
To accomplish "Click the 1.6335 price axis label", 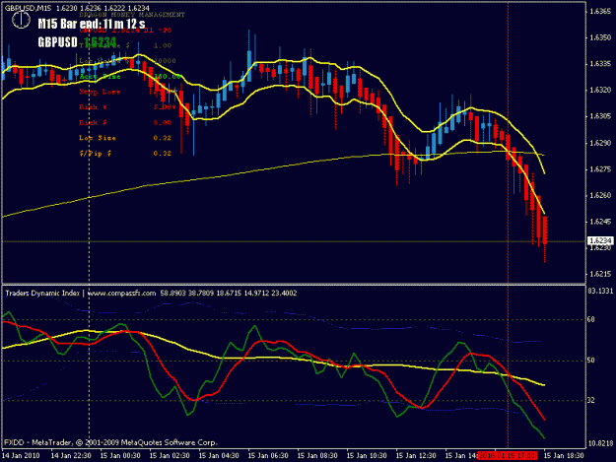I will 600,64.
